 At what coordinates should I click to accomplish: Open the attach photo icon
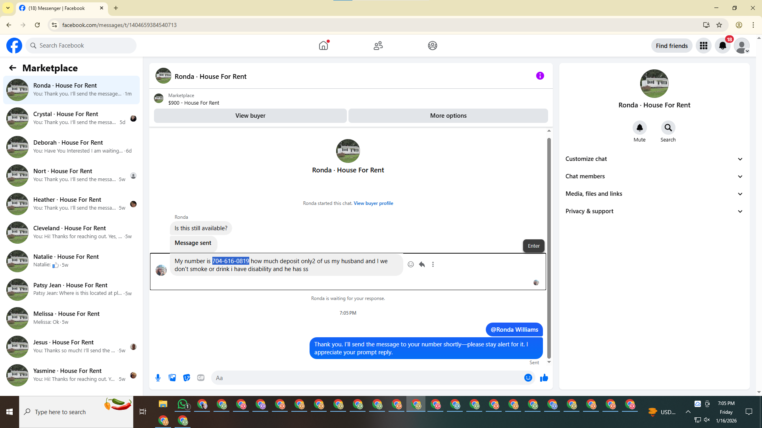172,378
